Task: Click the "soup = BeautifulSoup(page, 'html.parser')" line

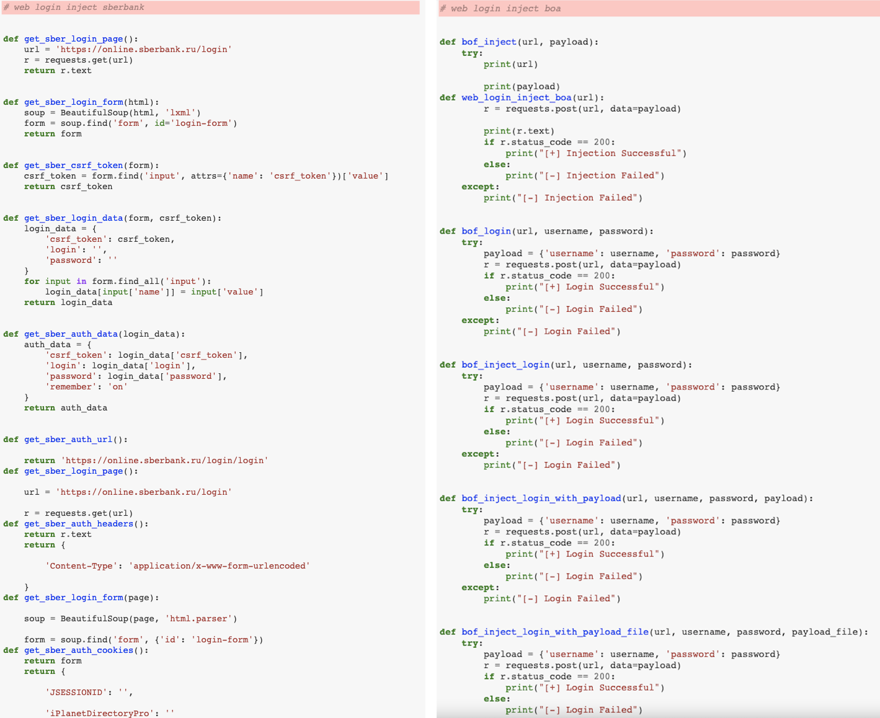Action: (131, 618)
